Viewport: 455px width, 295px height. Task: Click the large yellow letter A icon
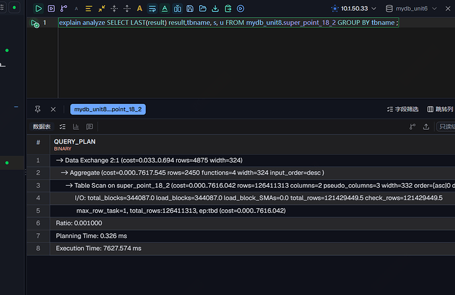pos(140,9)
